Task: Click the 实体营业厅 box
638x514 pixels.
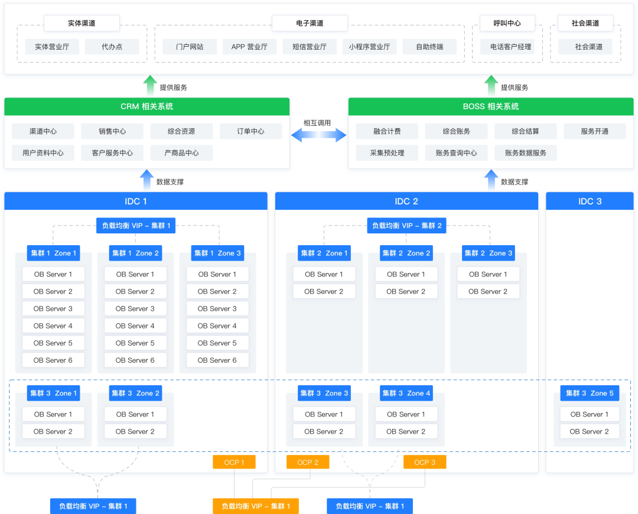Action: point(52,47)
